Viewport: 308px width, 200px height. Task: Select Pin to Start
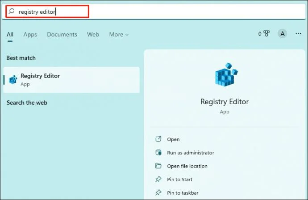point(179,180)
